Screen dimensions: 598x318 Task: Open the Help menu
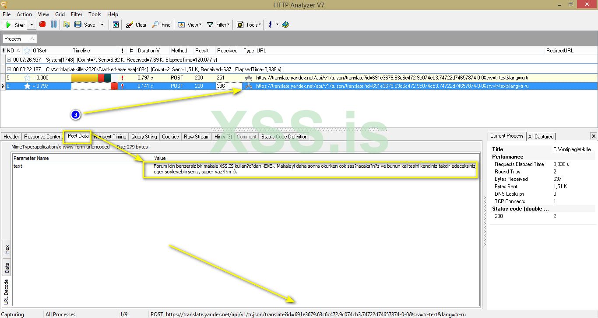(x=113, y=14)
